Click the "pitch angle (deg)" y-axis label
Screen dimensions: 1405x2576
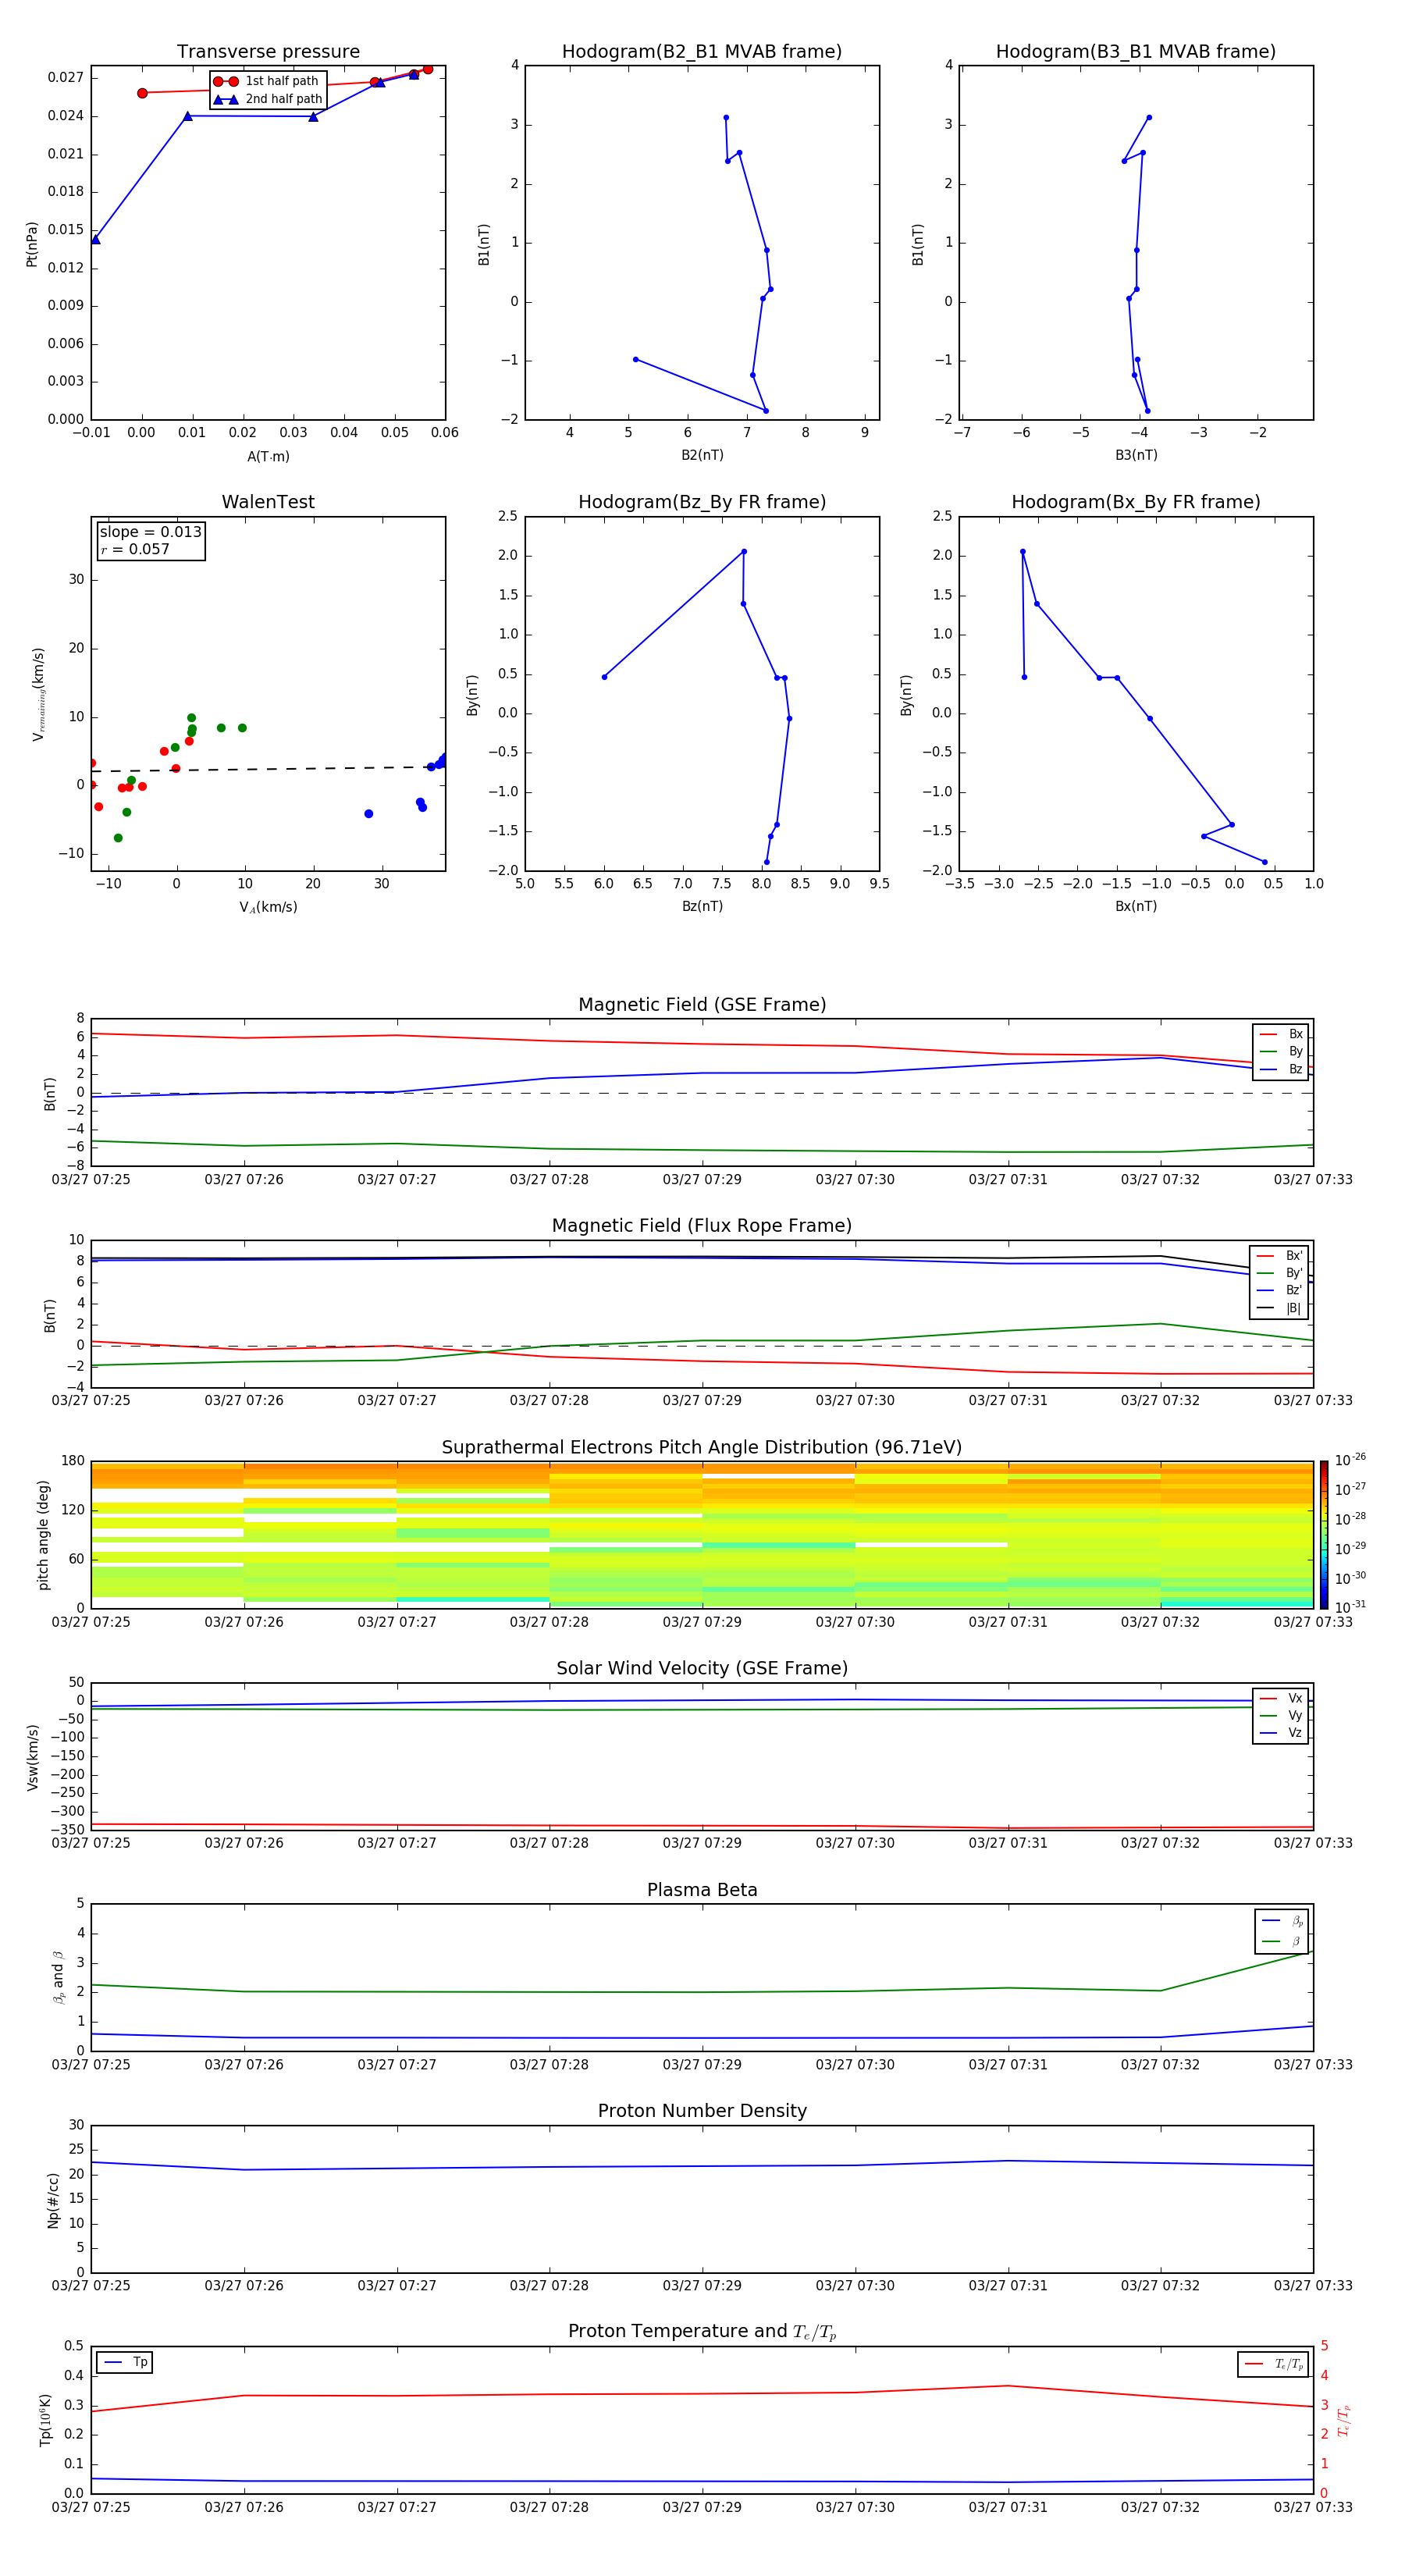(43, 1535)
